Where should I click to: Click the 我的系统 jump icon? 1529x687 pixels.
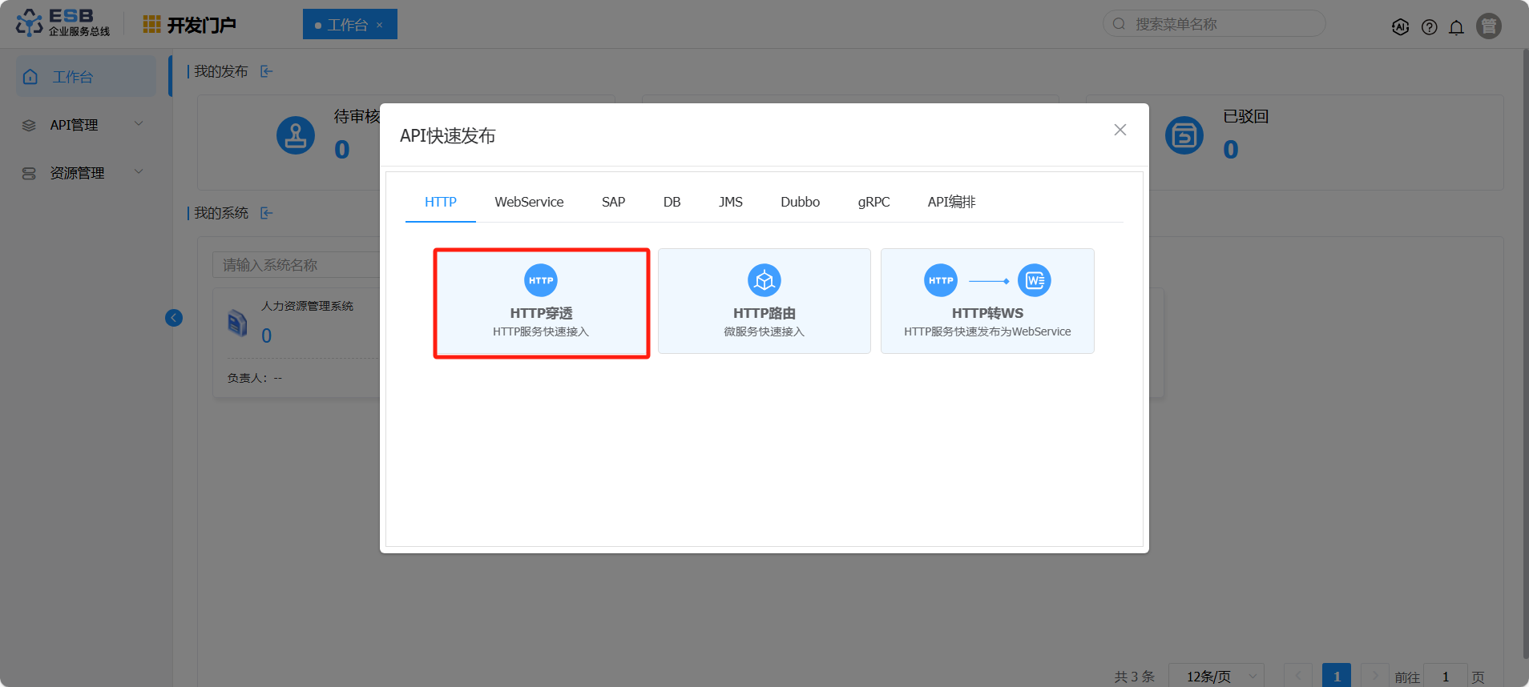click(x=267, y=213)
